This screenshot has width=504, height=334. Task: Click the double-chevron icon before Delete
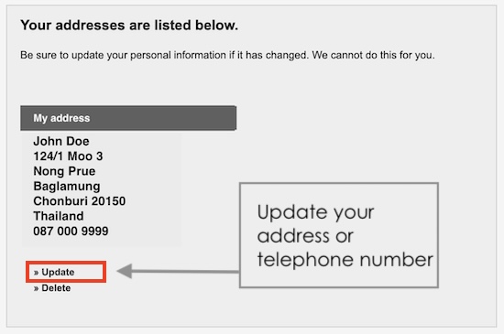click(x=37, y=289)
